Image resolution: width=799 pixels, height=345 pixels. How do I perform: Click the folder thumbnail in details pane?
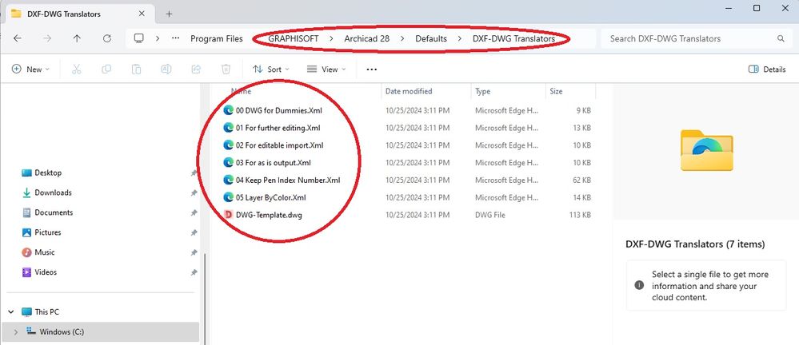click(706, 150)
